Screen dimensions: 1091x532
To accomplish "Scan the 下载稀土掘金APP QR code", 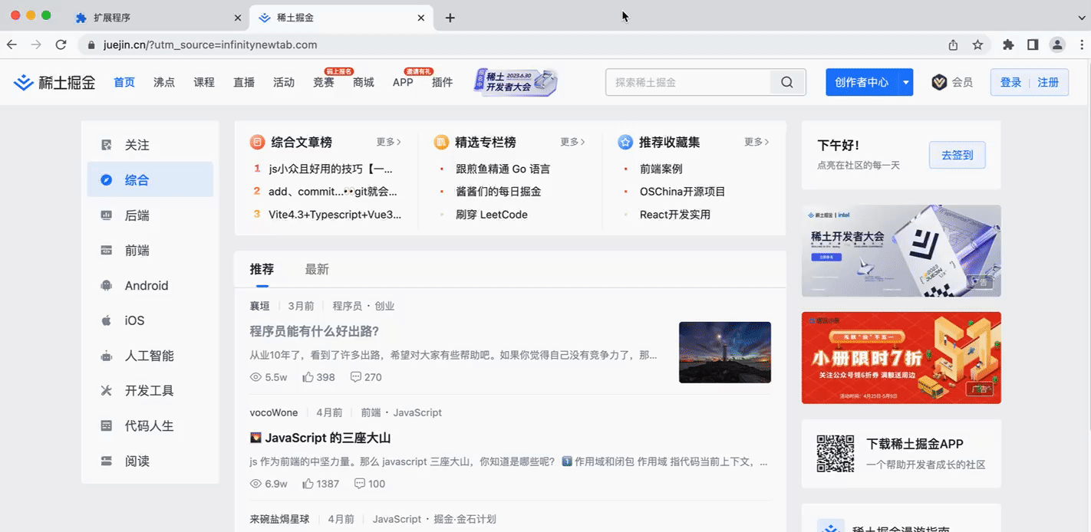I will (836, 454).
